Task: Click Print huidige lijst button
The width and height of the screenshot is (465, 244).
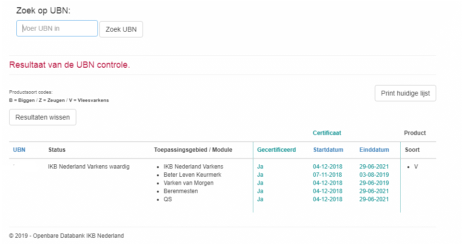Action: tap(405, 93)
